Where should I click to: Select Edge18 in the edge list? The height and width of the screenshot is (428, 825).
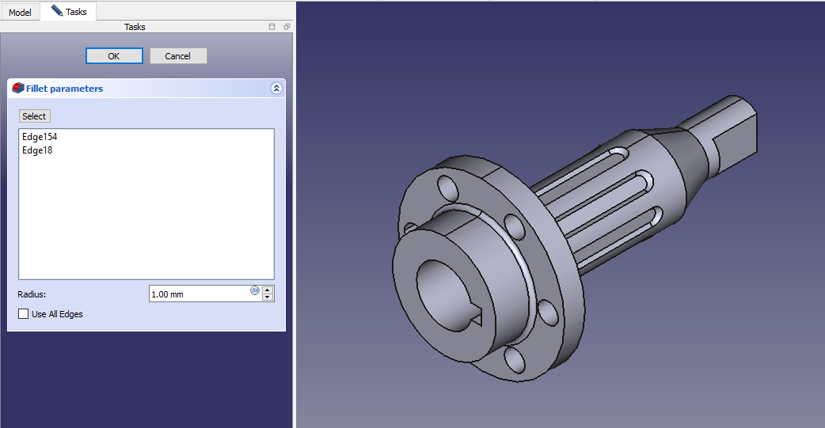coord(37,150)
